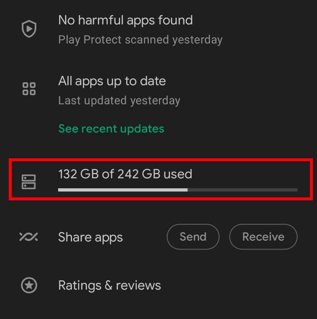
Task: Click the Send button
Action: click(193, 237)
